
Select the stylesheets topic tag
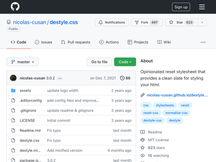pyautogui.click(x=165, y=105)
